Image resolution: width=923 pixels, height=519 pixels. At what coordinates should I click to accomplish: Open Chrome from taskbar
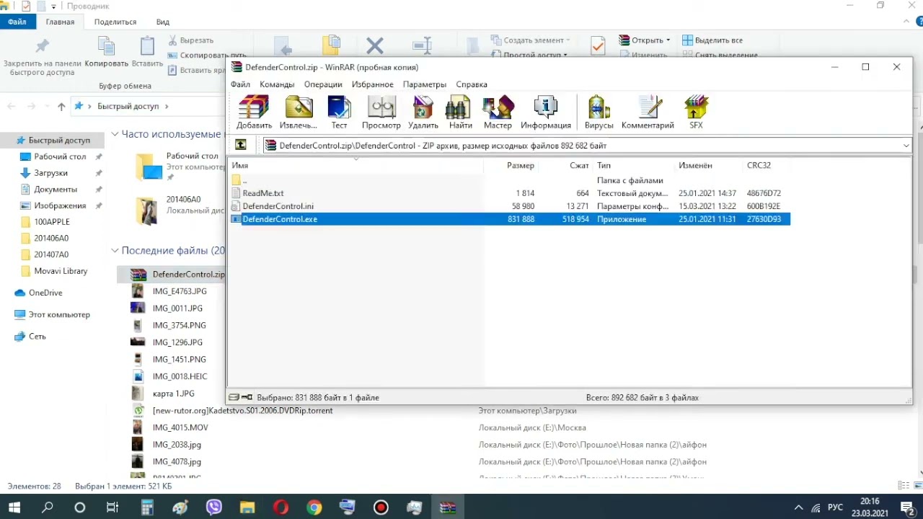click(314, 507)
